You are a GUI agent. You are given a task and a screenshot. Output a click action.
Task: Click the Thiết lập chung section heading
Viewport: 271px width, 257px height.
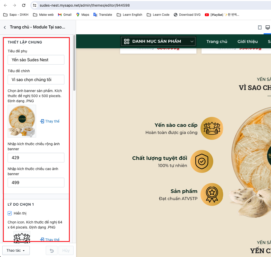pos(25,42)
